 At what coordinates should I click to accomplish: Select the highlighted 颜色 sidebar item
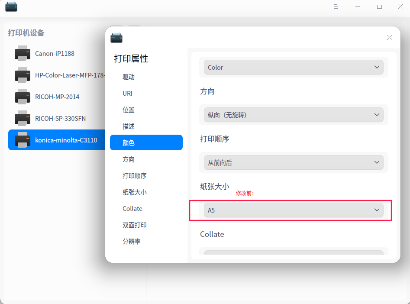click(x=146, y=142)
